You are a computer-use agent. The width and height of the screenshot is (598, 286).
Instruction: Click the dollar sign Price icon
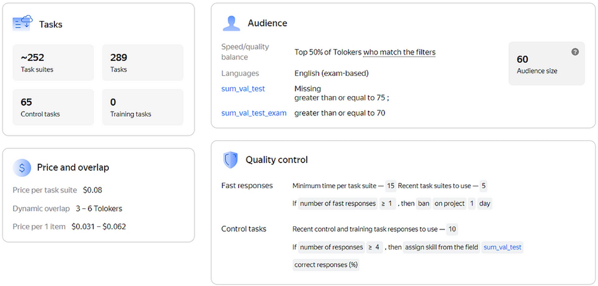22,168
